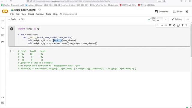Image resolution: width=192 pixels, height=108 pixels.
Task: Open the Insert menu
Action: tap(31, 14)
